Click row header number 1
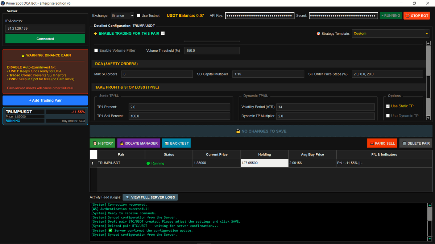Image resolution: width=435 pixels, height=244 pixels. click(94, 163)
